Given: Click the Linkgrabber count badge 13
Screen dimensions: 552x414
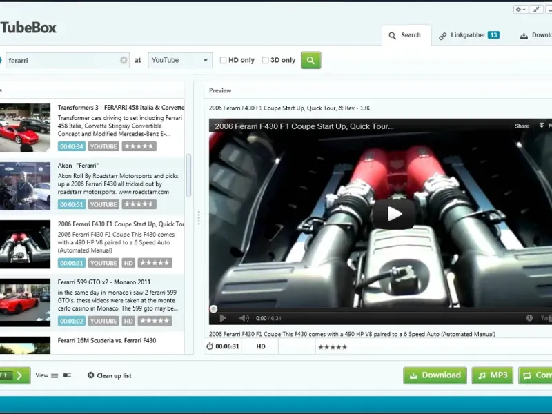Looking at the screenshot, I should (493, 35).
